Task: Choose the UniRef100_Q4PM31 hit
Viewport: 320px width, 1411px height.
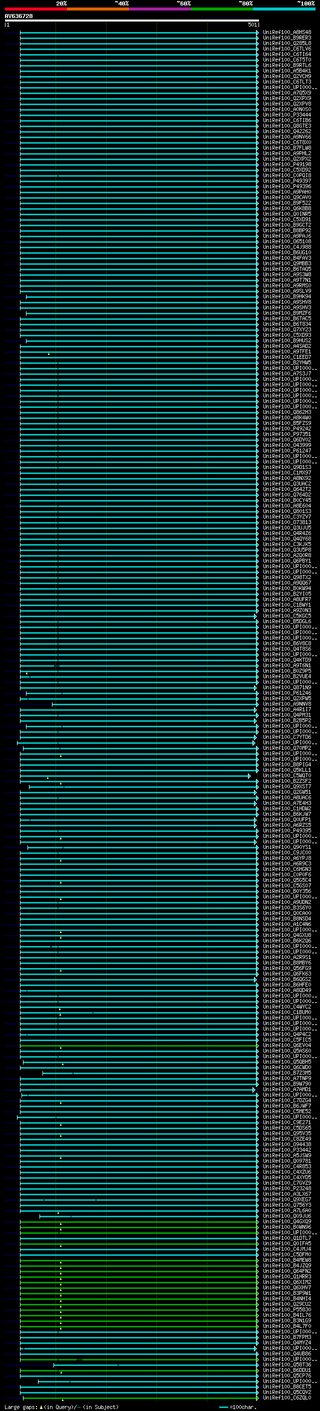Action: tap(287, 715)
